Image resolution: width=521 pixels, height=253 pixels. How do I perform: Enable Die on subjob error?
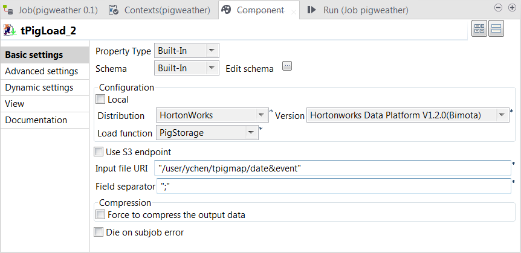click(x=99, y=232)
